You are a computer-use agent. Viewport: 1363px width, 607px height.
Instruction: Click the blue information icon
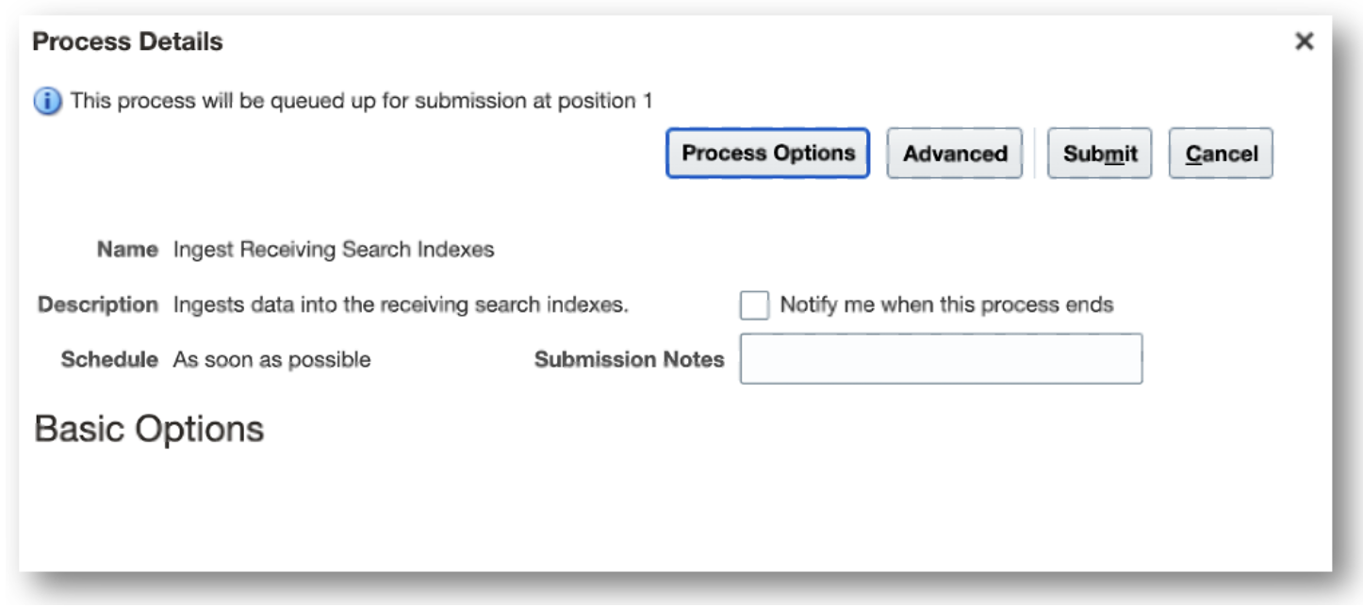coord(47,101)
